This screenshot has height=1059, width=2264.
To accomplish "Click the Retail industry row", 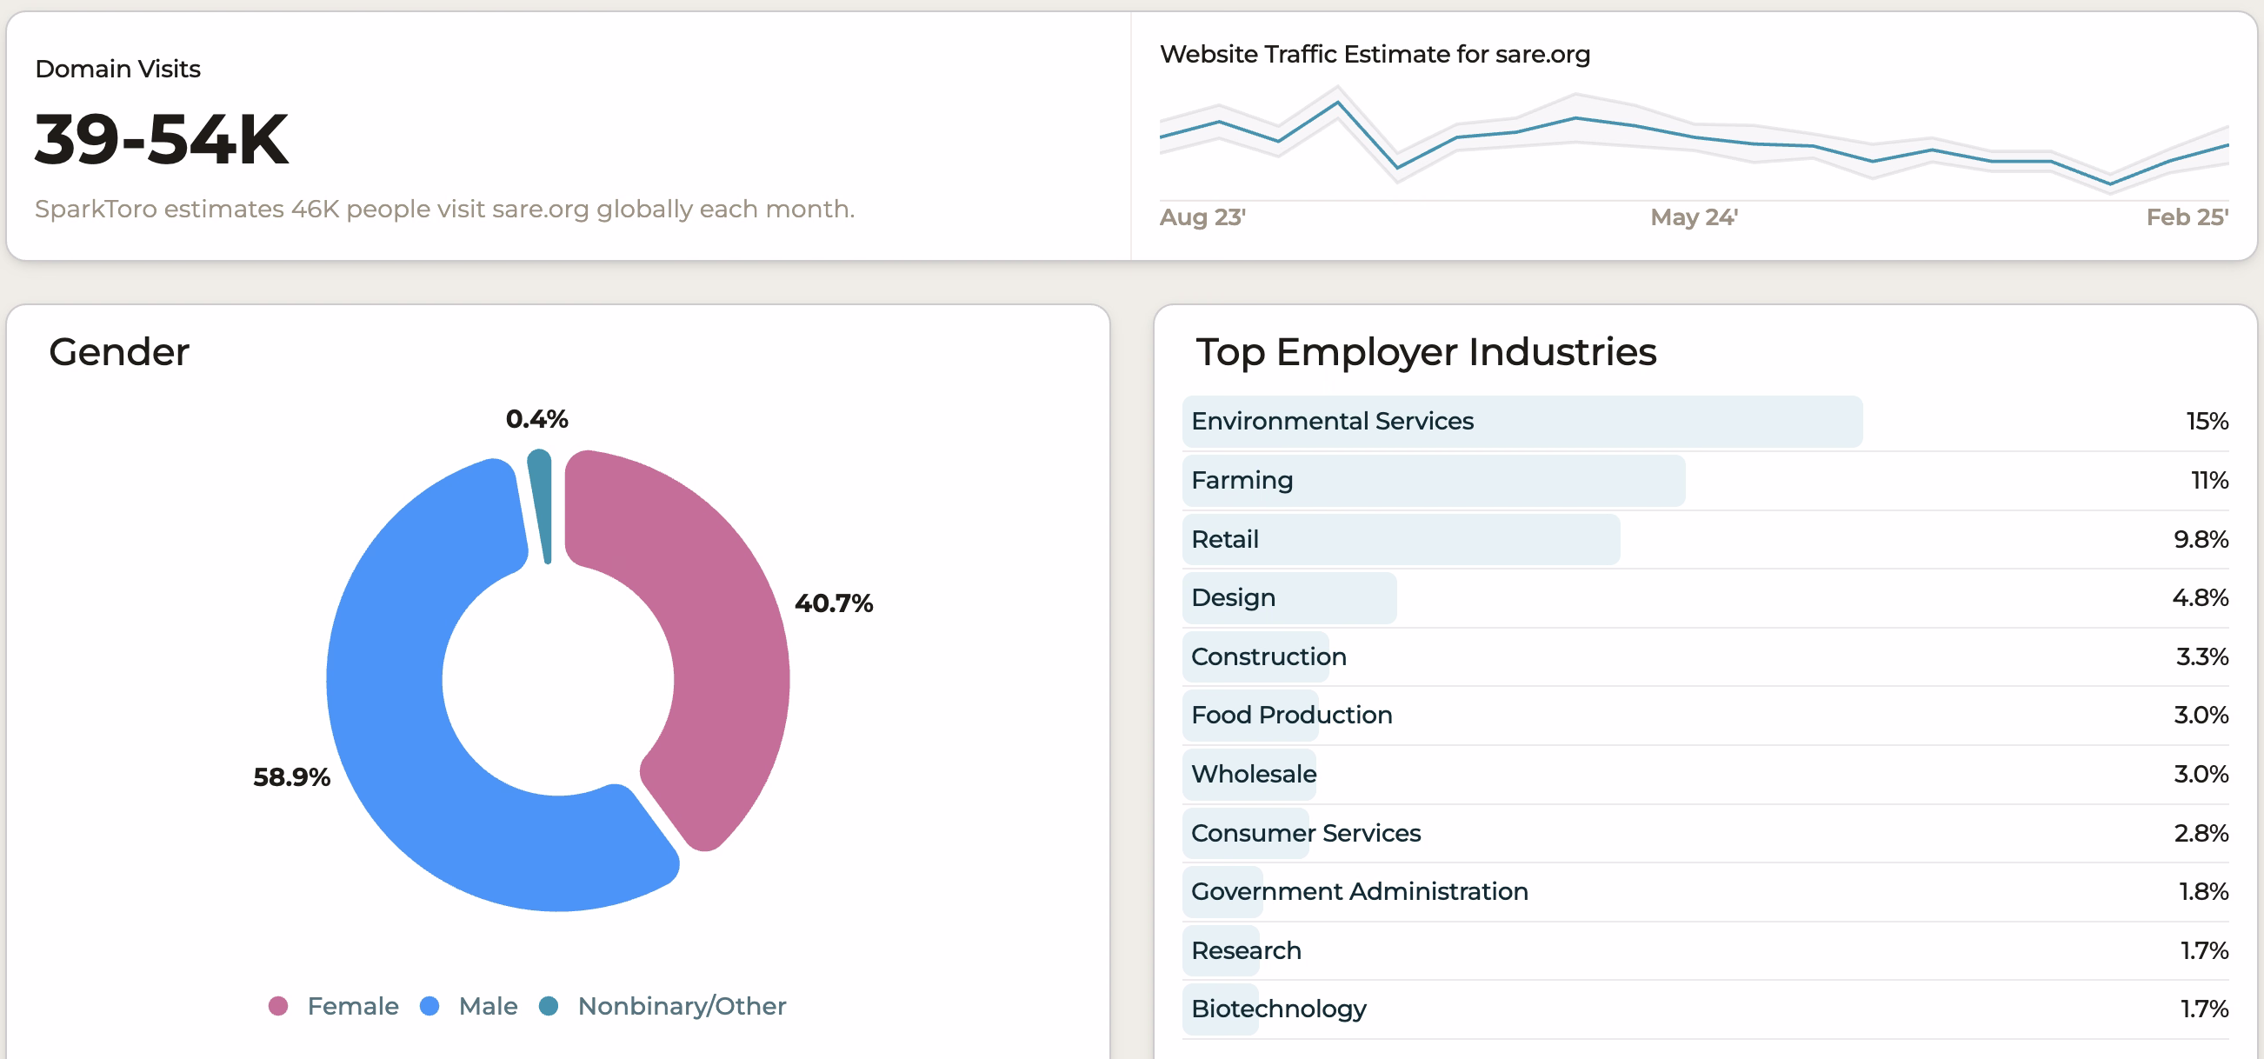I will pos(1224,540).
